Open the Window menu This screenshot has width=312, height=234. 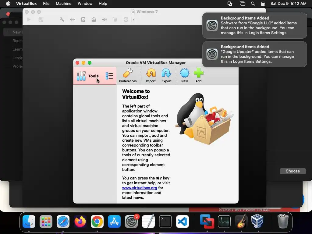coord(85,4)
